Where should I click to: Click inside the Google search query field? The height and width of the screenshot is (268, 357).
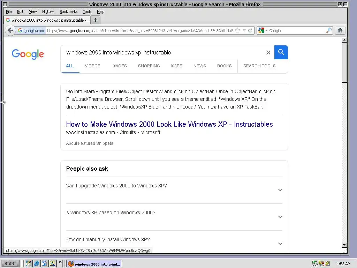click(x=163, y=52)
